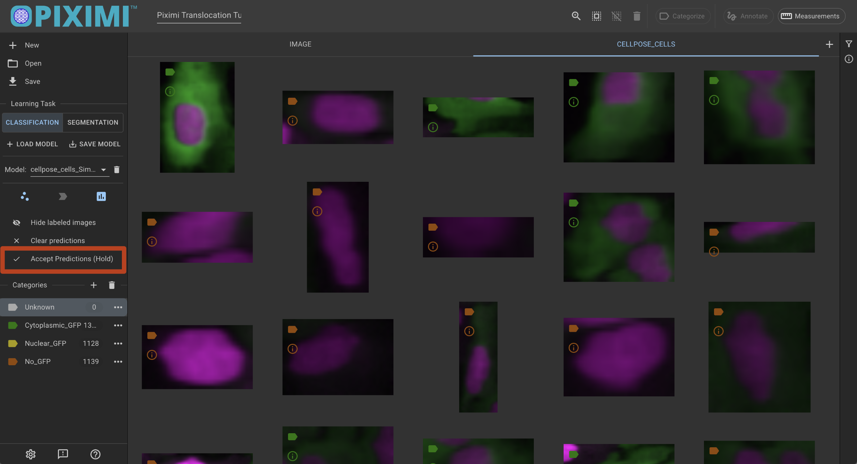Click the select all images icon

[596, 16]
